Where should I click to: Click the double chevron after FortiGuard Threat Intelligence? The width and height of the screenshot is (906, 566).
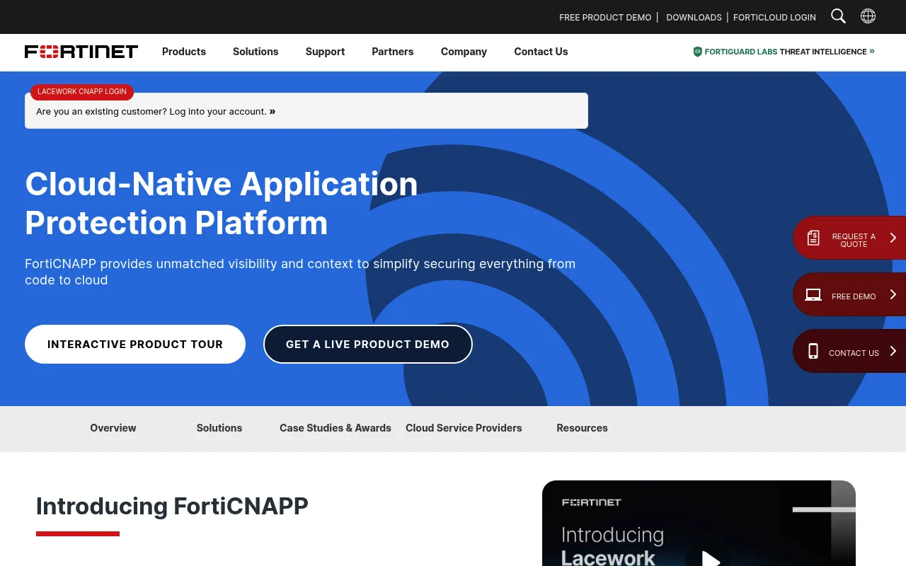click(872, 51)
